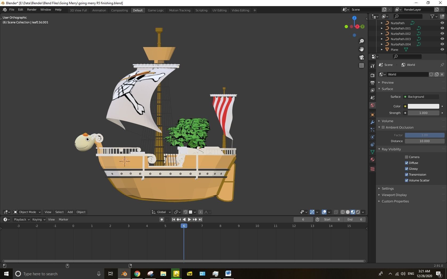Open the Object Data mesh tab

coord(372,152)
